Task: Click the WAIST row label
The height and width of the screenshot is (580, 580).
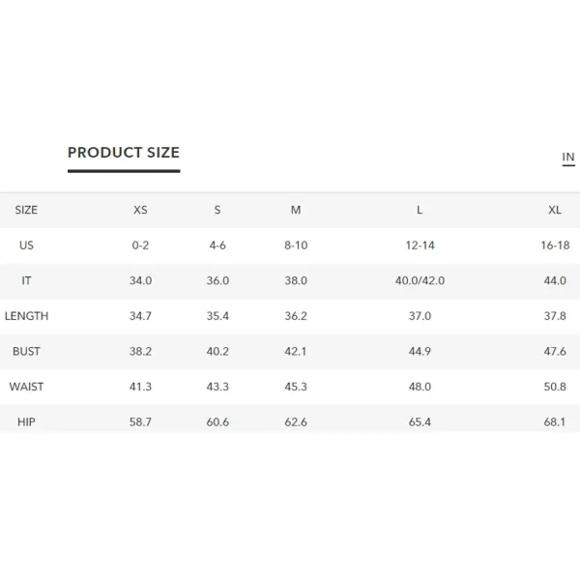Action: pos(26,387)
